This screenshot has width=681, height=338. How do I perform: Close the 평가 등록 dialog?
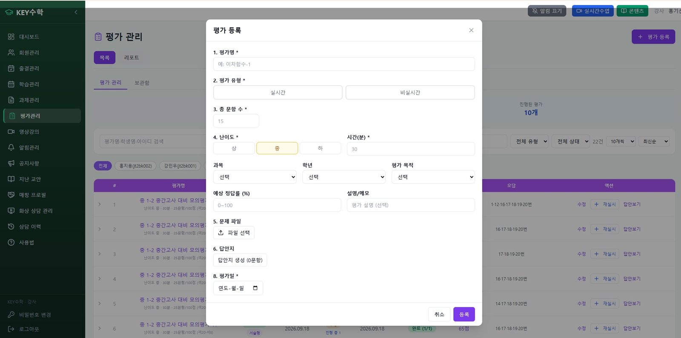pos(471,30)
